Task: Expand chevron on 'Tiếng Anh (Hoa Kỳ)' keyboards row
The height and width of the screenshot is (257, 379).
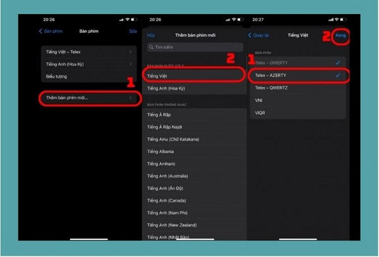Action: coord(131,64)
